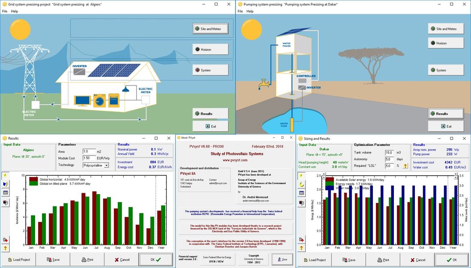Open Help menu in the Pumping system window
This screenshot has height=268, width=471.
coord(250,11)
